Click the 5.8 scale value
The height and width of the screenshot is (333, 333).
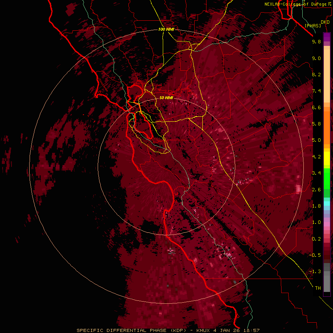pyautogui.click(x=316, y=124)
